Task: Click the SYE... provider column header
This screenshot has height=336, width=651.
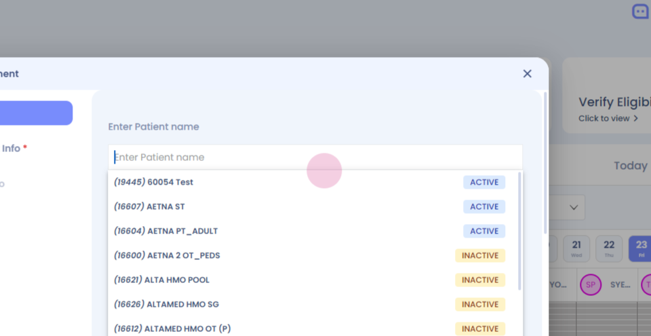Action: [x=620, y=285]
